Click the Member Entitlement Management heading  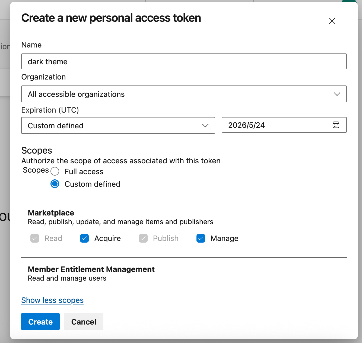click(x=91, y=269)
